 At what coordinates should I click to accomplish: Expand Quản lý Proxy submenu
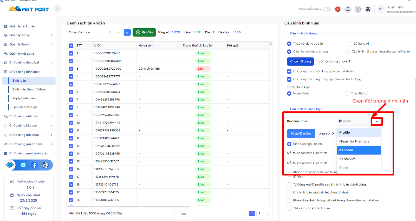click(x=51, y=35)
